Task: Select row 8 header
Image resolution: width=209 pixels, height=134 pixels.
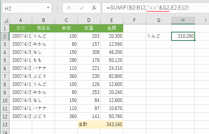Action: tap(5, 84)
